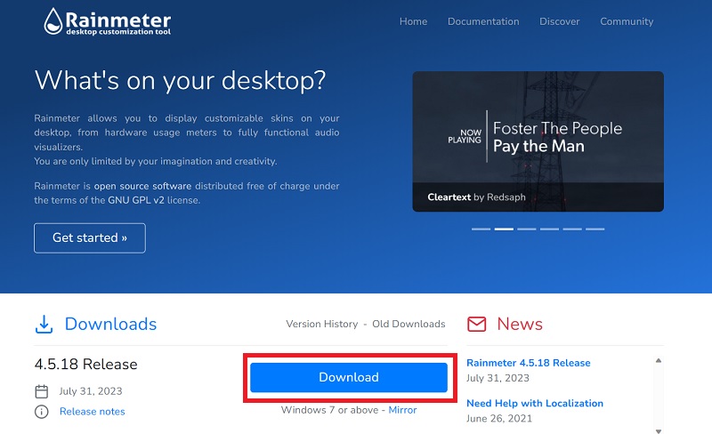Select the fourth carousel slide indicator
This screenshot has height=434, width=712.
click(549, 229)
